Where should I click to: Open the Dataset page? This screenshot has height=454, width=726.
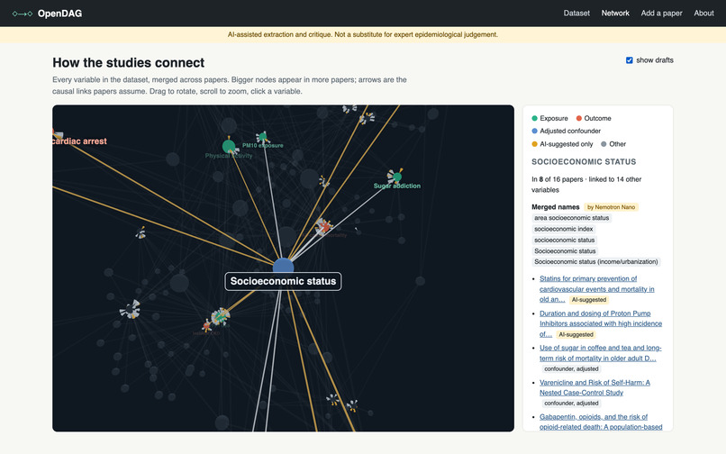[576, 13]
